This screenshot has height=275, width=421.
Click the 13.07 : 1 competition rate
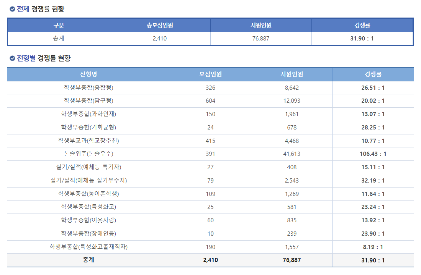coord(373,114)
